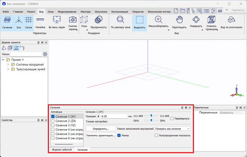Uncheck the Сечение 1 (XY) checkbox
Screen dimensions: 247x157
(x=53, y=117)
